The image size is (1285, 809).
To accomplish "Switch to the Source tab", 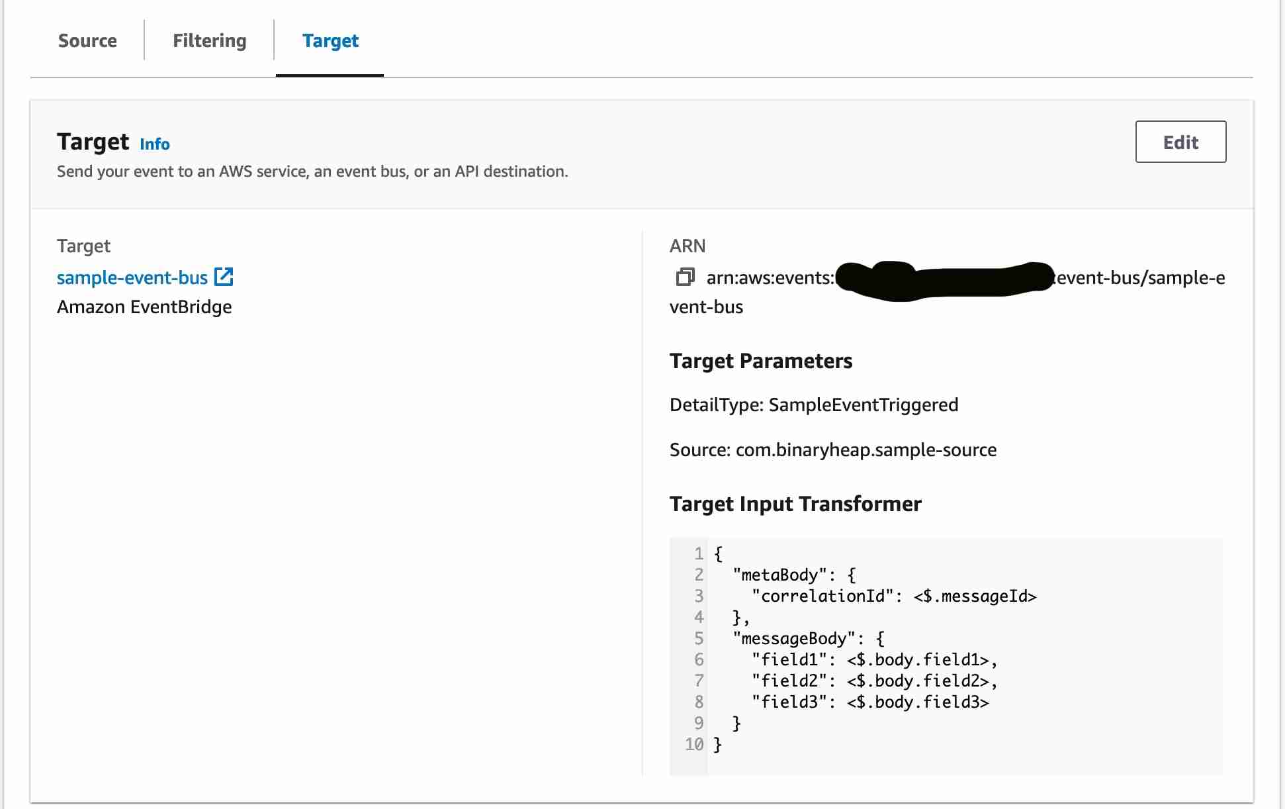I will [x=87, y=41].
